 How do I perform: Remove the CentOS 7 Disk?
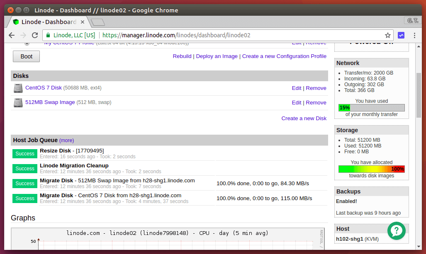[316, 88]
